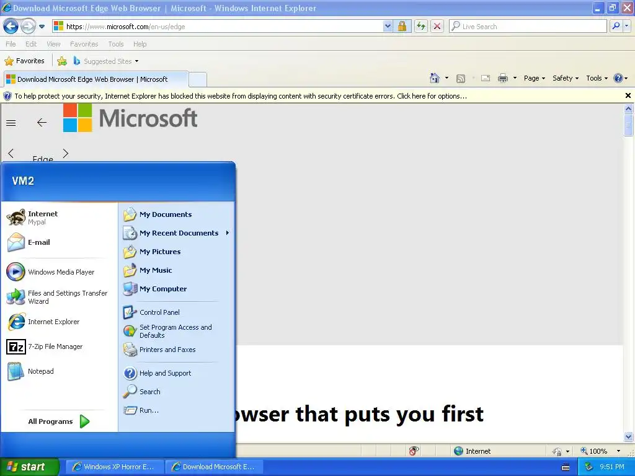Screen dimensions: 635x476
Task: Click the left chevron next to Edge
Action: pos(11,154)
